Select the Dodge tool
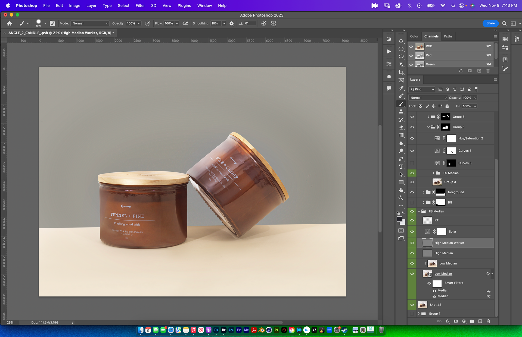This screenshot has height=337, width=522. click(x=401, y=151)
